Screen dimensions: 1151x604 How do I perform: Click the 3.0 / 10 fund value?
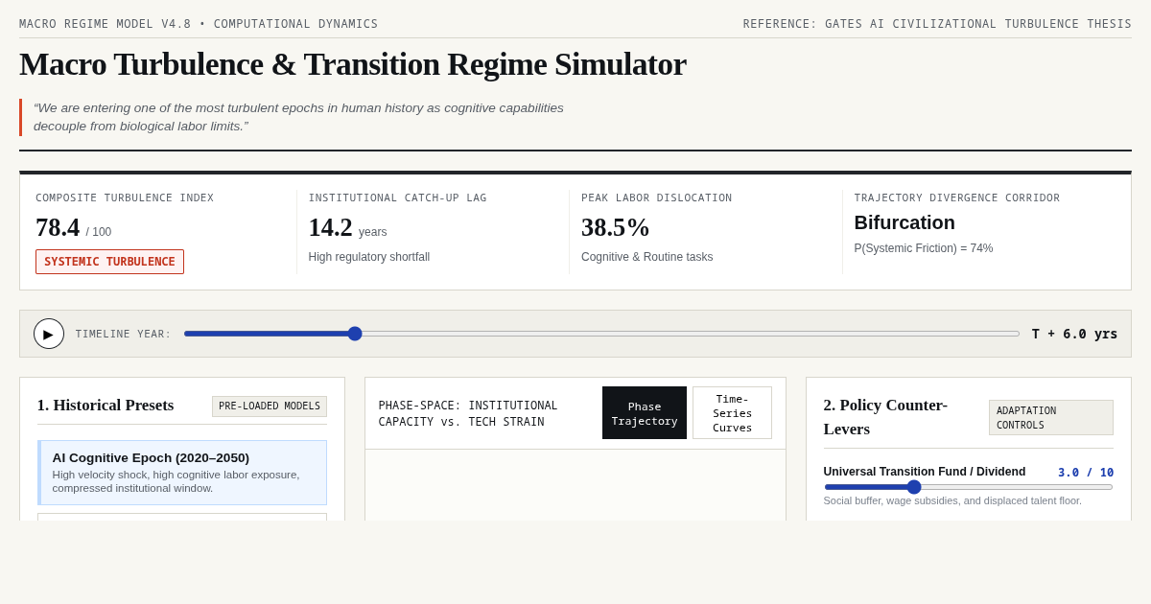pos(1086,472)
